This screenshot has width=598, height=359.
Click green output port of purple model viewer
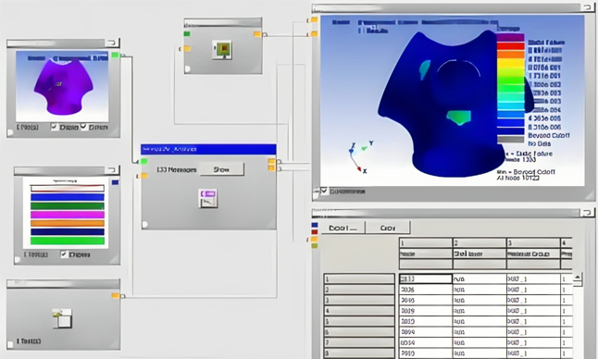tap(115, 56)
